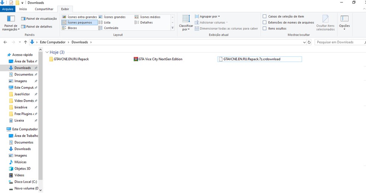Select Detalhes layout
Image resolution: width=366 pixels, height=193 pixels.
pyautogui.click(x=144, y=22)
